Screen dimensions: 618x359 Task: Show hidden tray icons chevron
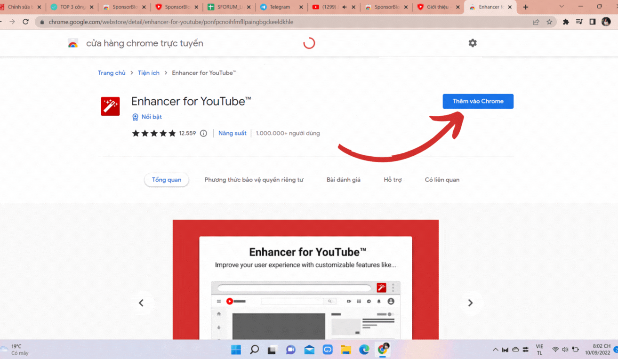pyautogui.click(x=495, y=350)
